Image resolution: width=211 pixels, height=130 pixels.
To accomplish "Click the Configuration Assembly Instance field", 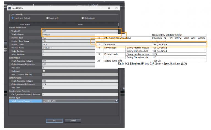I will (x=80, y=94).
